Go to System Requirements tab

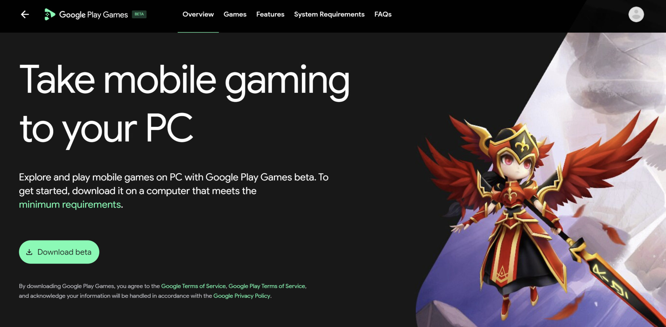[x=329, y=14]
